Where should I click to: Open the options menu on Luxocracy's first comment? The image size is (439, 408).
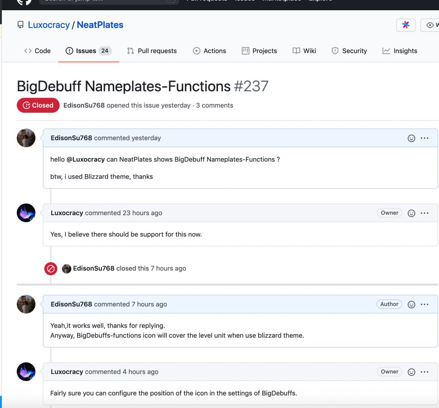pyautogui.click(x=424, y=213)
